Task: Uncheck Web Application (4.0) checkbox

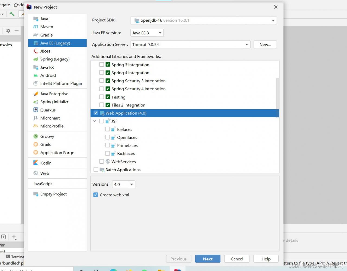Action: tap(96, 113)
